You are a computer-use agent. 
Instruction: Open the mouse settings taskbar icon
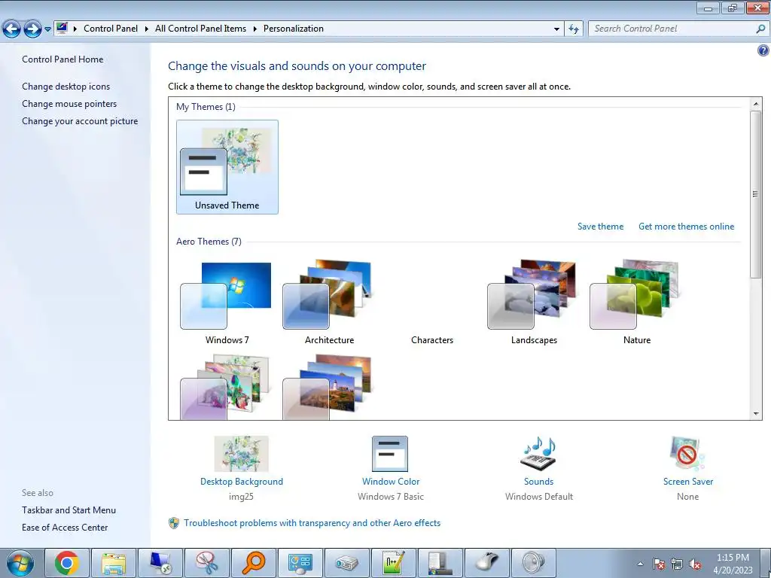(487, 563)
